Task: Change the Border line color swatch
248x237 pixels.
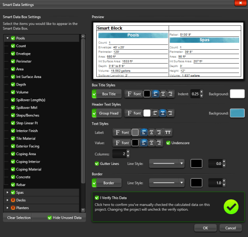Action: 196,183
